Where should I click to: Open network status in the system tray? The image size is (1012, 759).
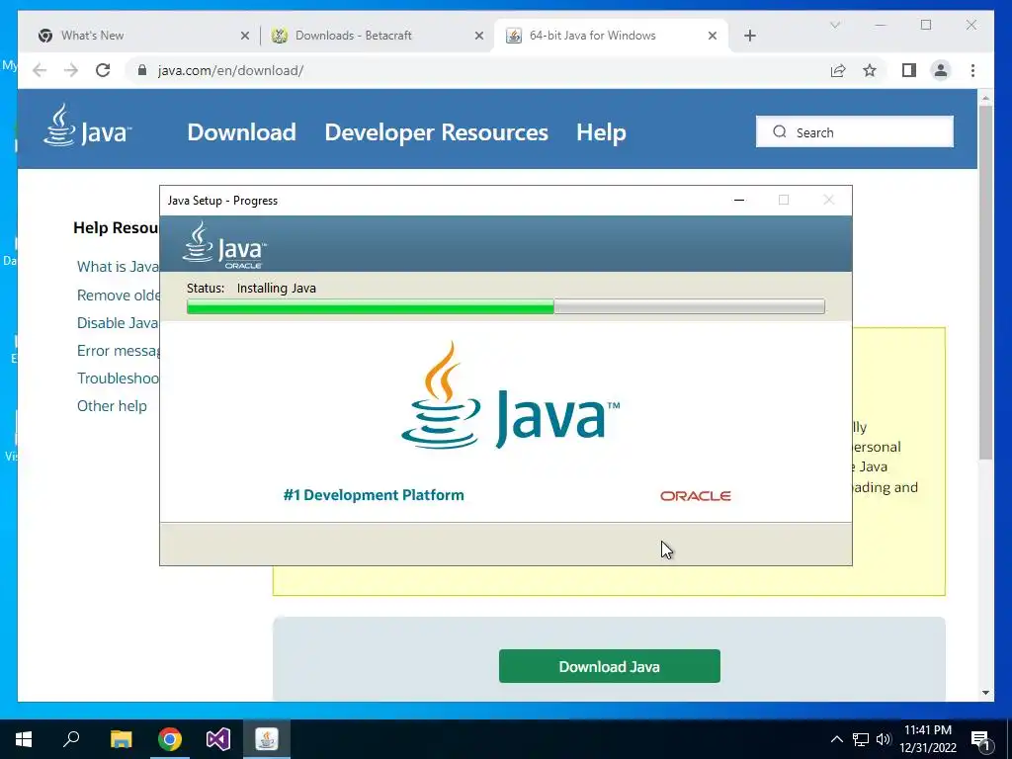pos(861,739)
